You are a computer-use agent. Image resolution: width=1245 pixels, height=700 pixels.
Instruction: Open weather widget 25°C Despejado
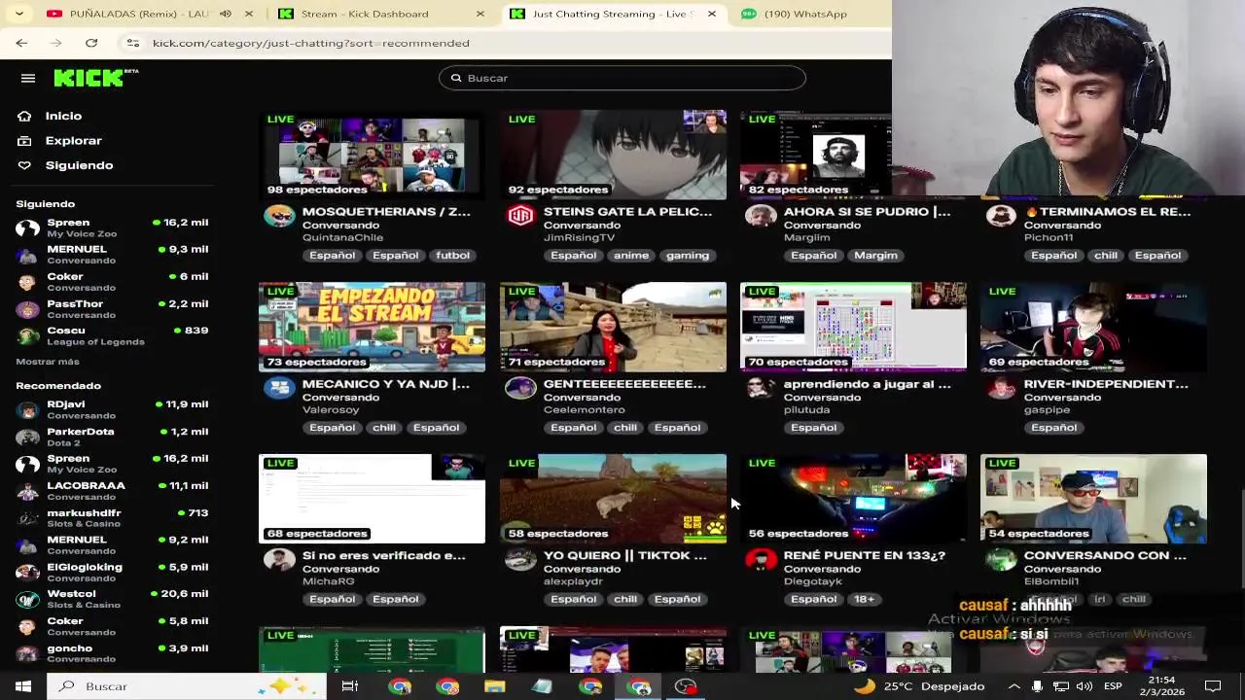(x=920, y=686)
